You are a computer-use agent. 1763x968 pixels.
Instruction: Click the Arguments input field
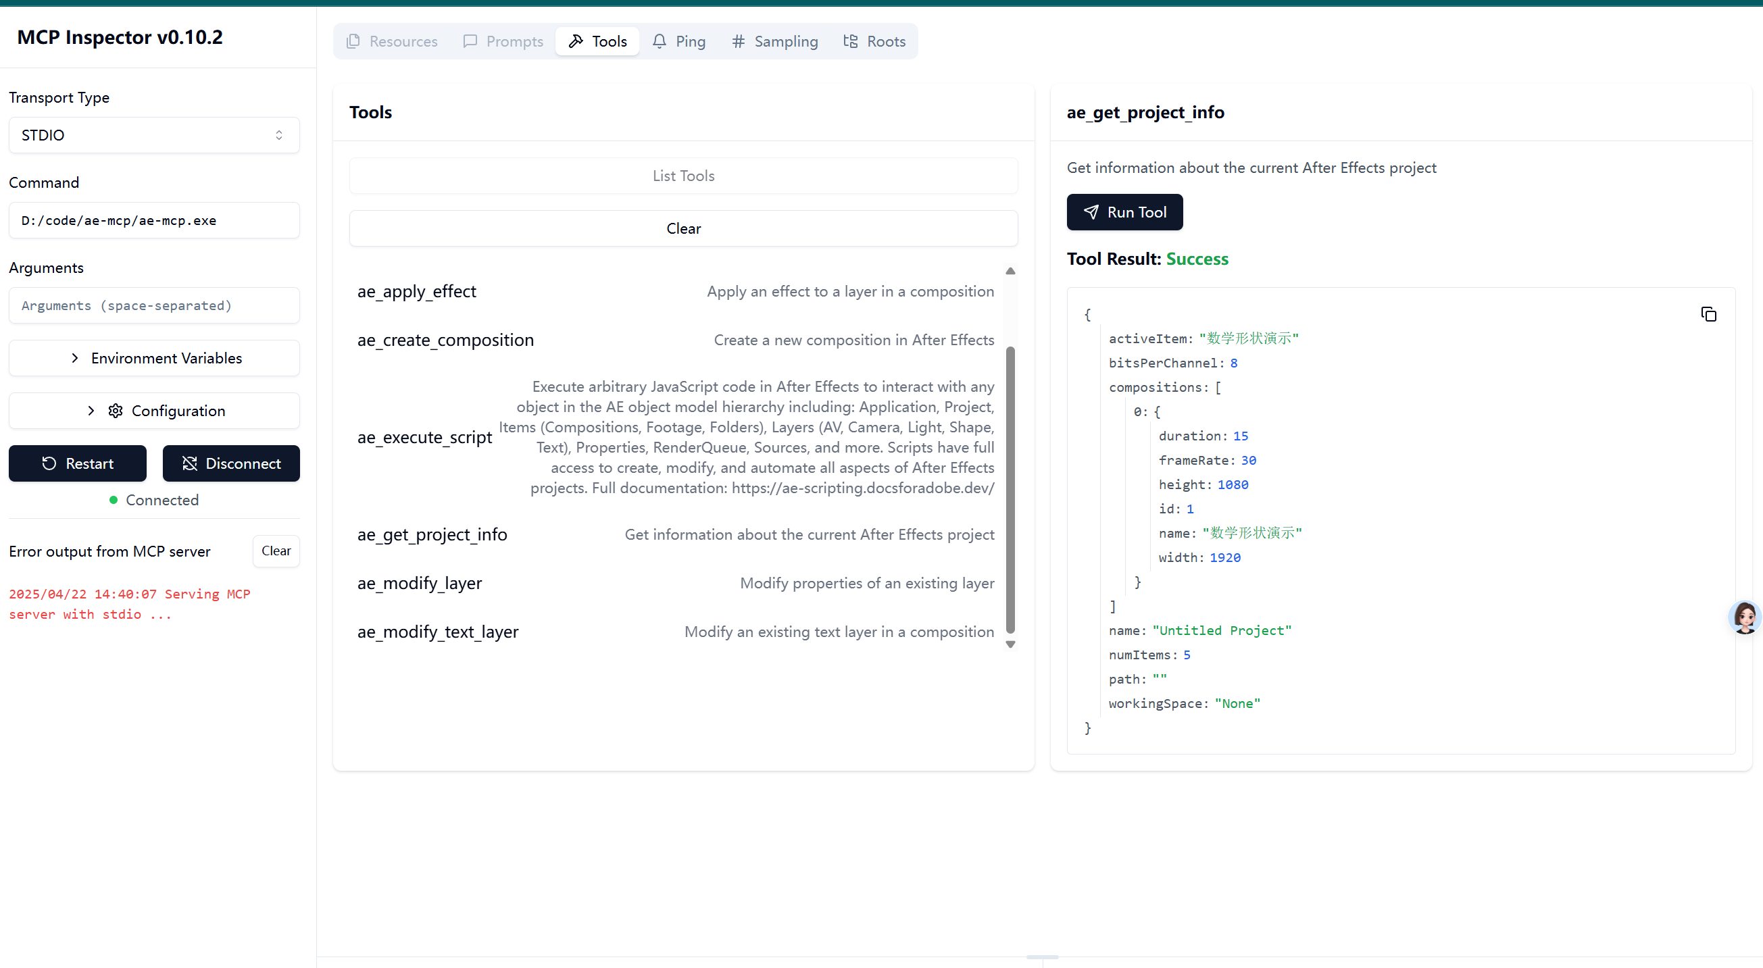point(154,305)
